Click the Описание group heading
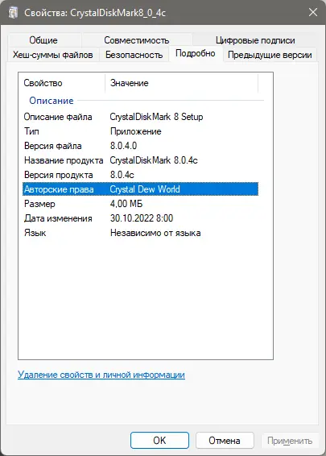This screenshot has height=456, width=326. (52, 101)
